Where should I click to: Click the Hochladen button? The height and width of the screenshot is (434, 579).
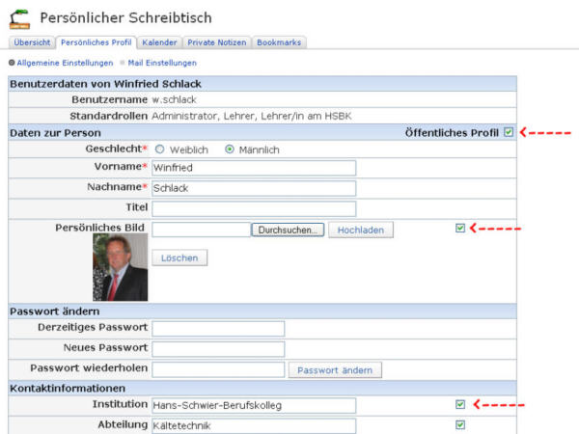pyautogui.click(x=361, y=230)
